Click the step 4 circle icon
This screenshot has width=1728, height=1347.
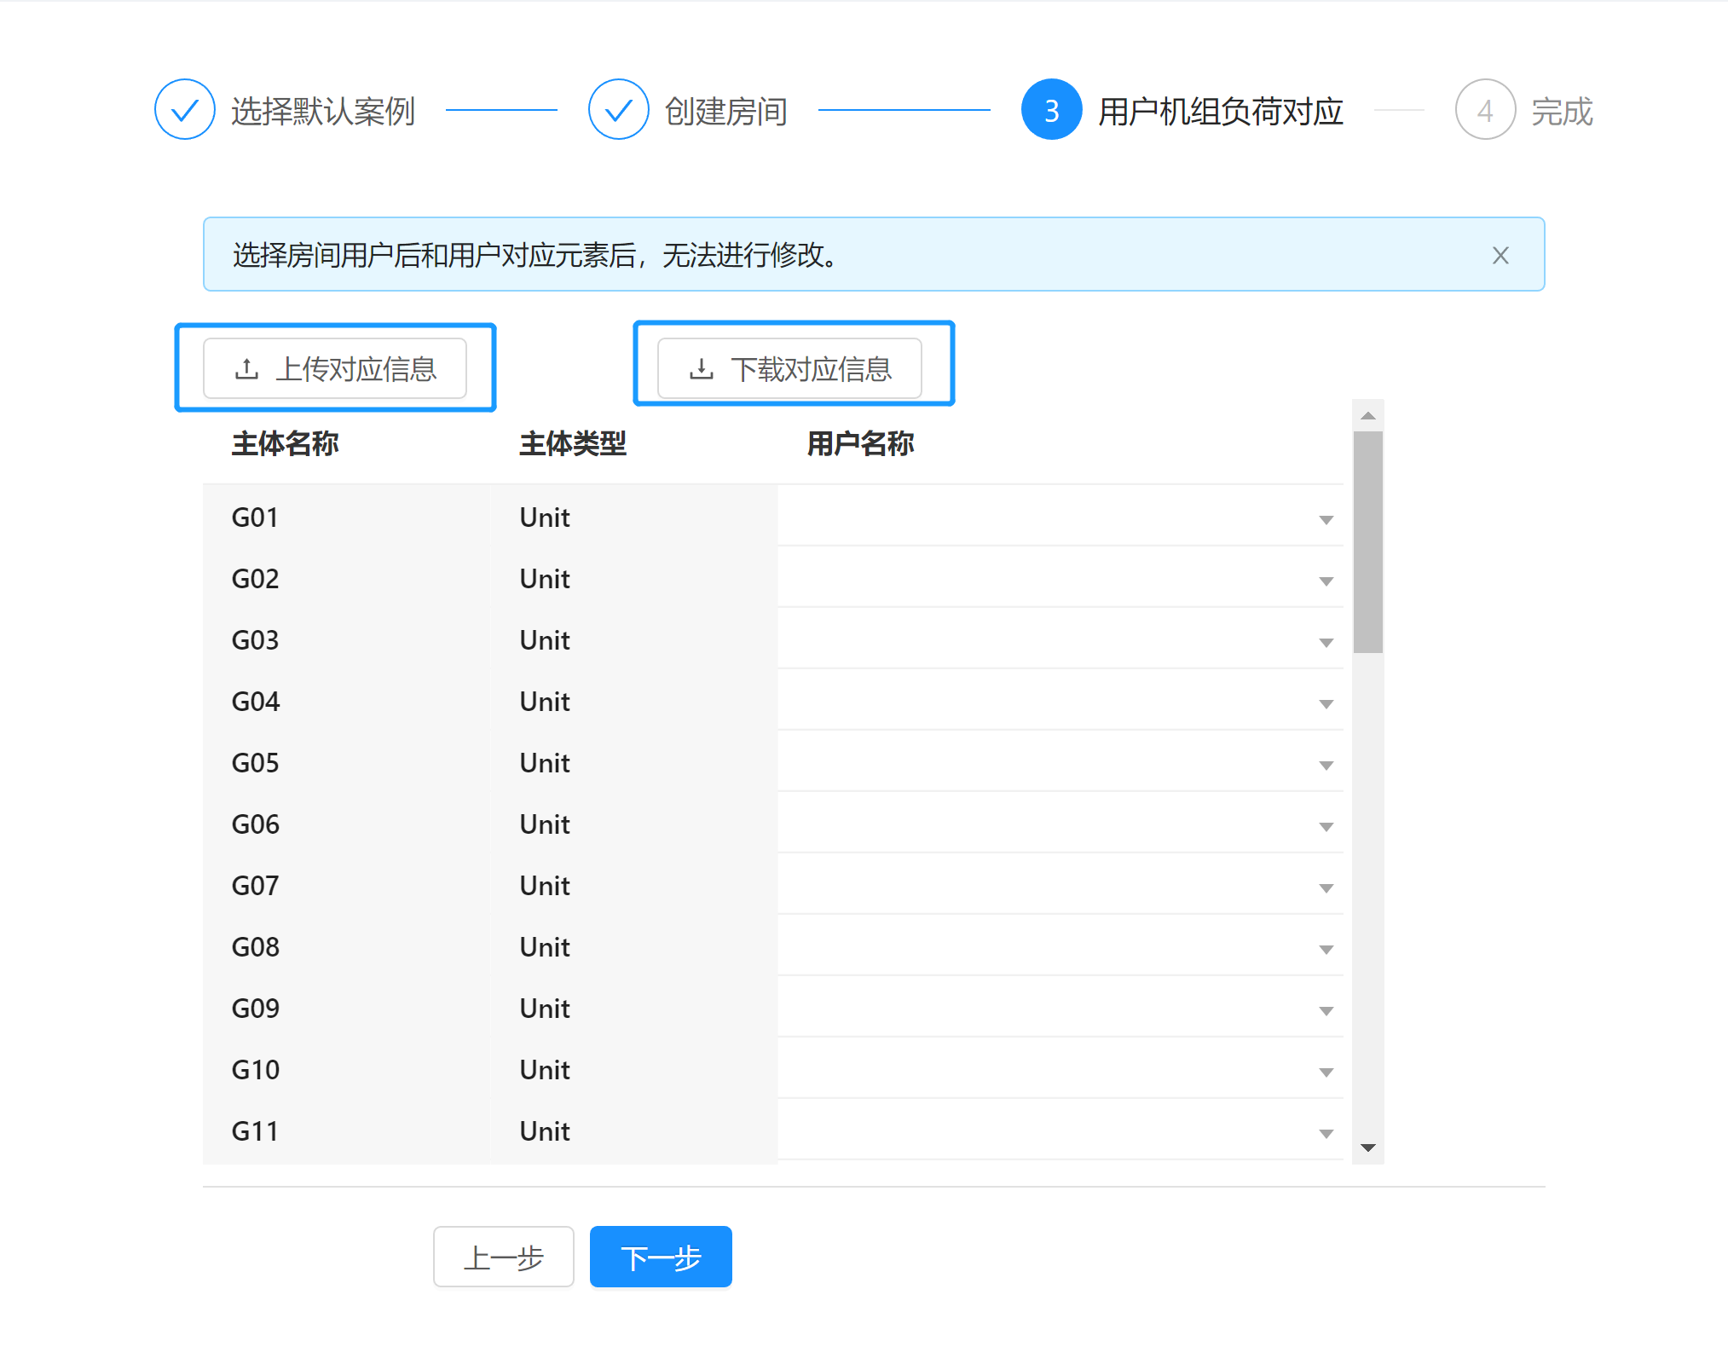(x=1485, y=109)
